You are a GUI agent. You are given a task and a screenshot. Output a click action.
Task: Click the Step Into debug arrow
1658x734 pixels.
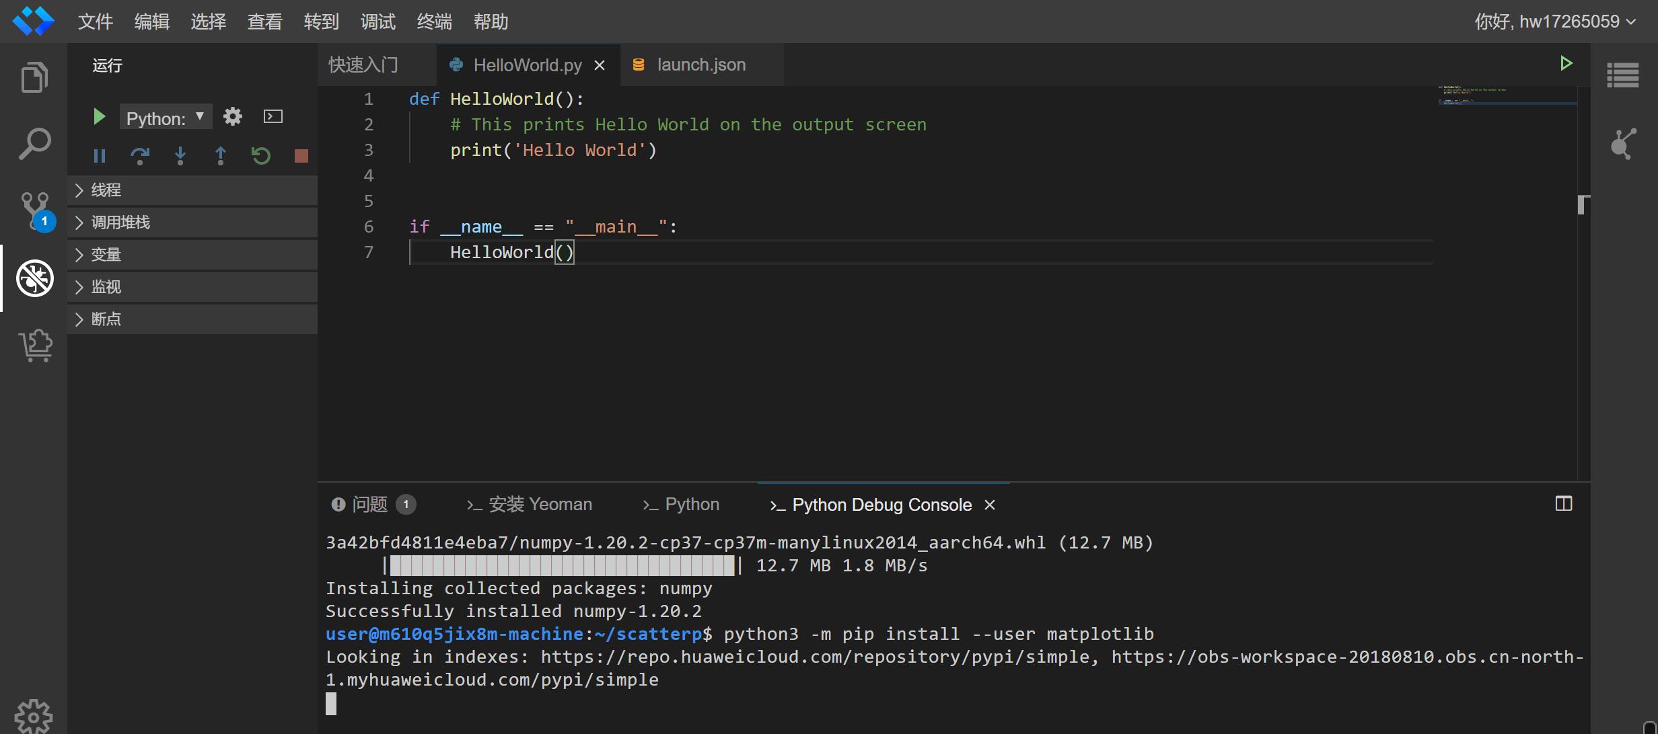180,156
